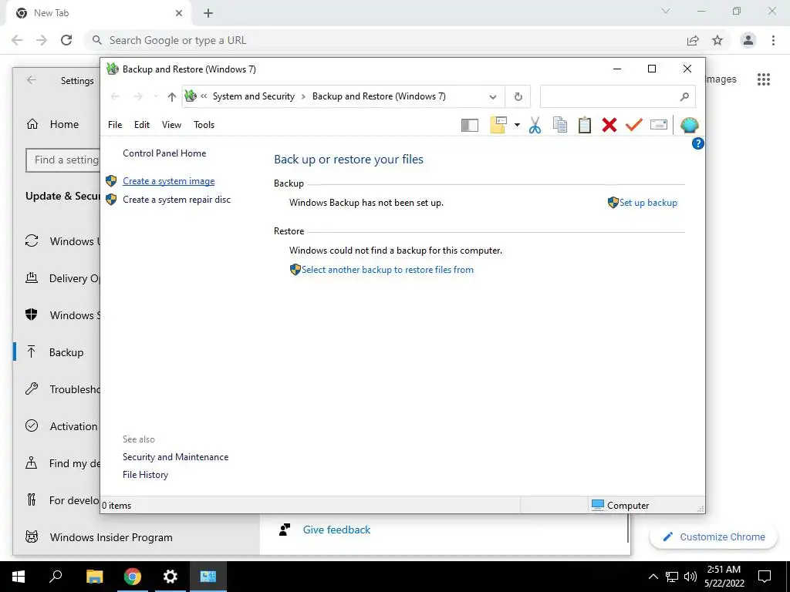Click the Set up backup link
This screenshot has height=592, width=790.
pos(648,203)
